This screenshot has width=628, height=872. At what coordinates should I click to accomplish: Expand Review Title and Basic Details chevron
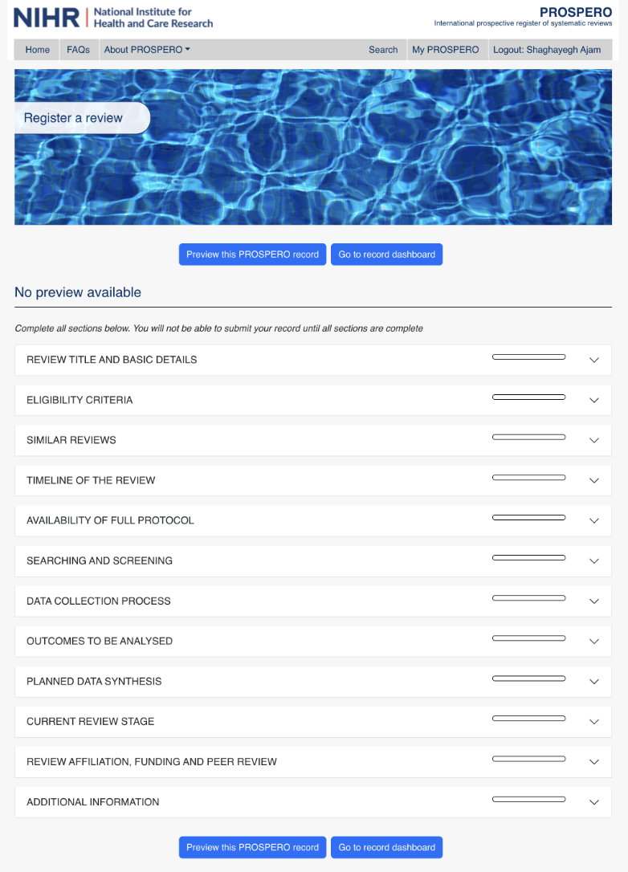[594, 360]
